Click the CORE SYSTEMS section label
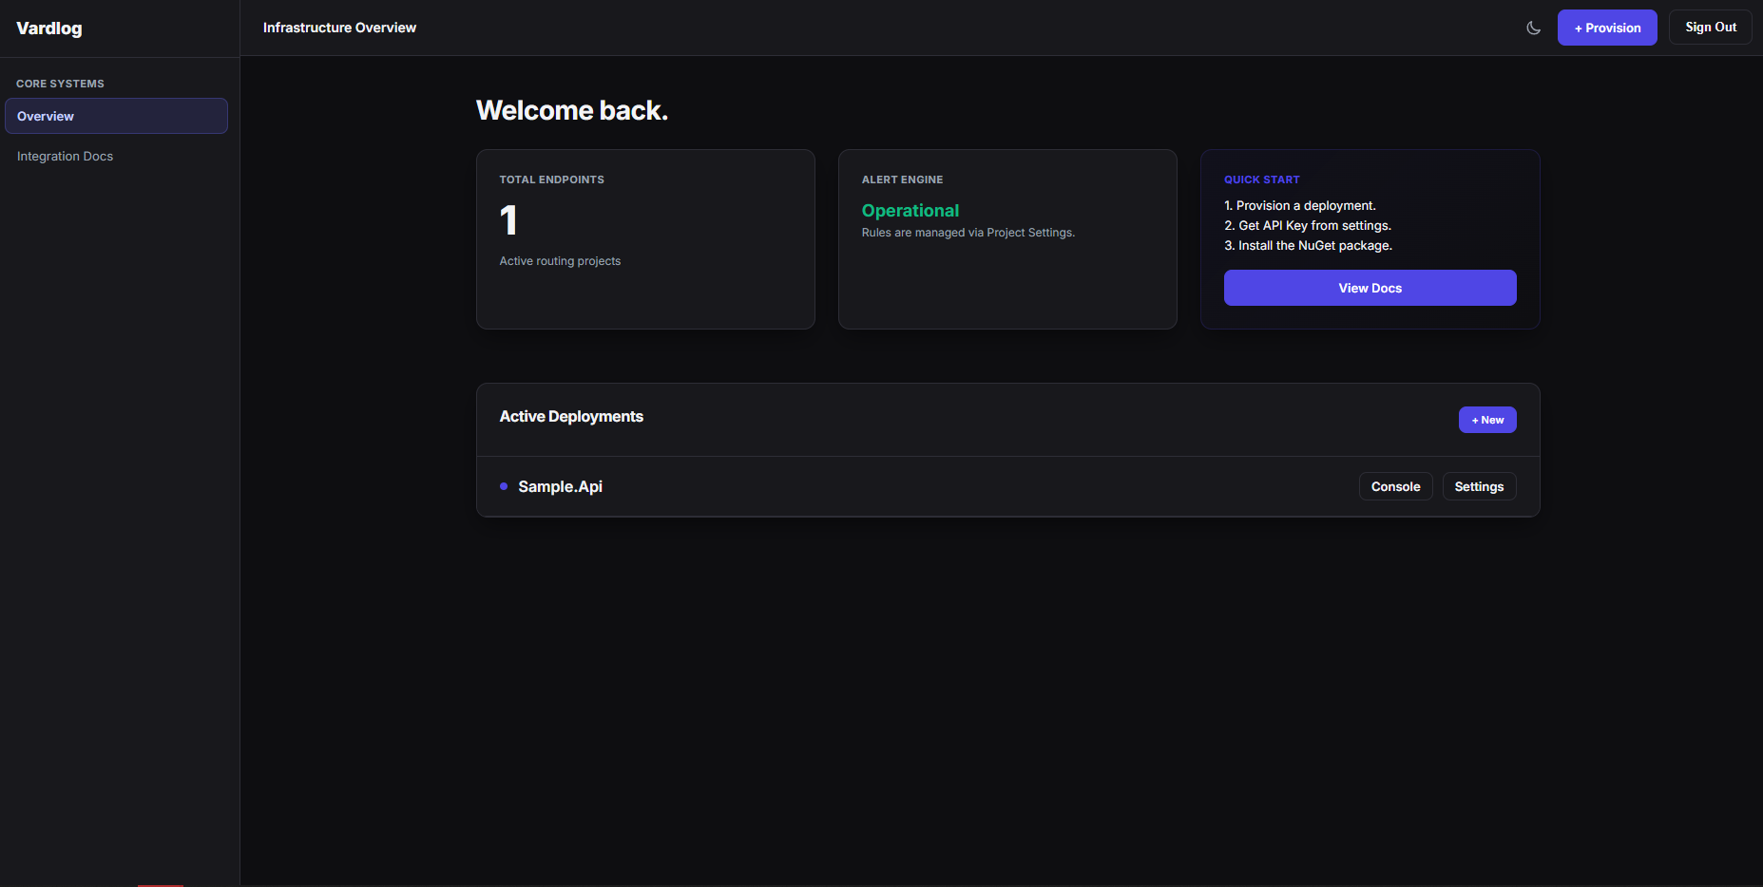1763x887 pixels. [60, 84]
